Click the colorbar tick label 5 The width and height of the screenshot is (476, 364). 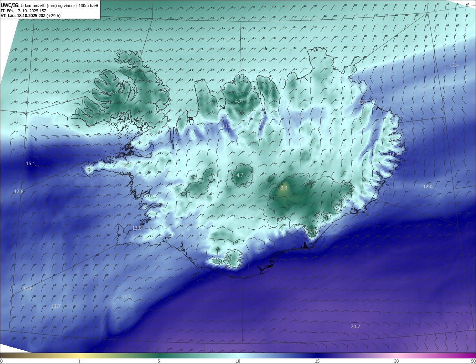click(159, 361)
